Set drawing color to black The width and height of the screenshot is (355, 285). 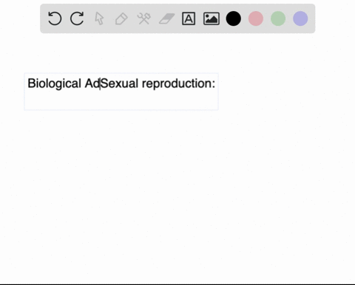234,18
